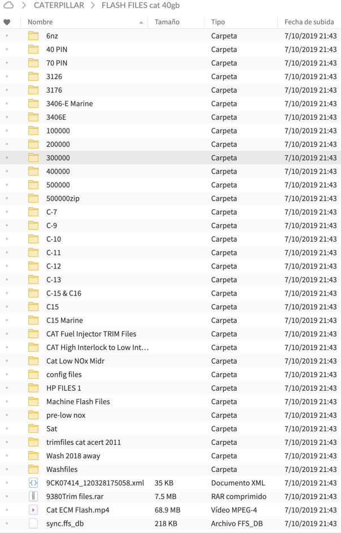Screen dimensions: 341x533
Task: Select trimfiles cat acert 2011 folder
Action: [84, 442]
